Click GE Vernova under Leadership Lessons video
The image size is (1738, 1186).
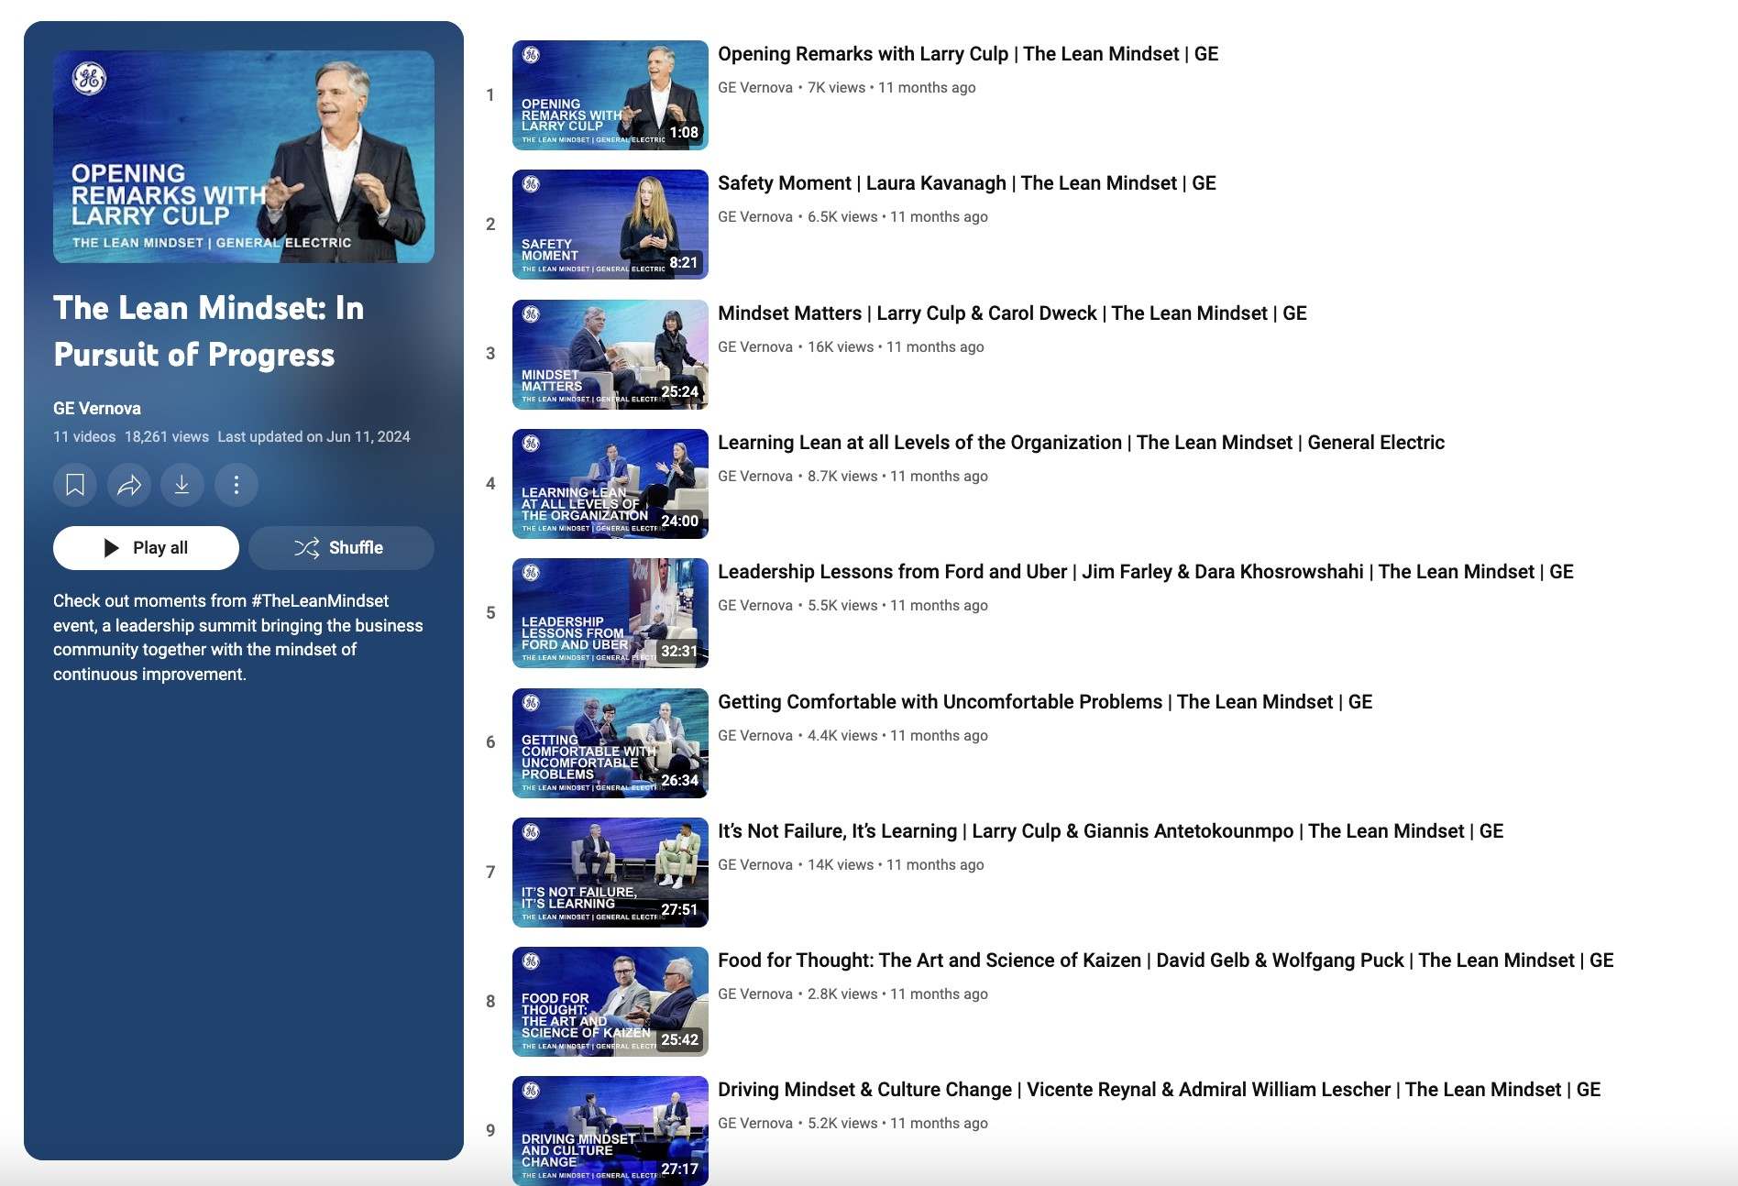[x=755, y=606]
